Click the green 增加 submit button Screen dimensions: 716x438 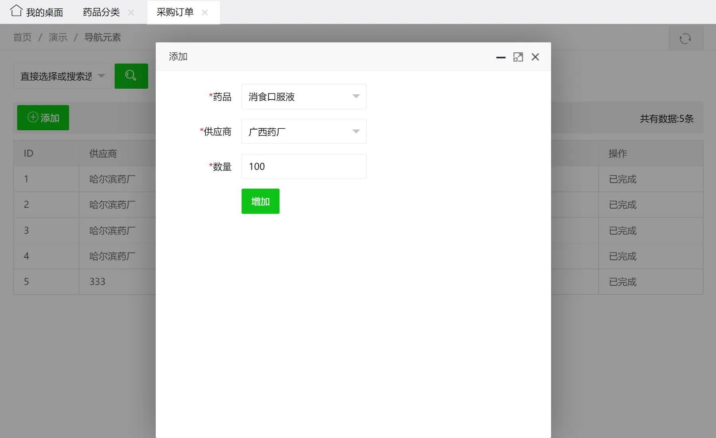[260, 201]
